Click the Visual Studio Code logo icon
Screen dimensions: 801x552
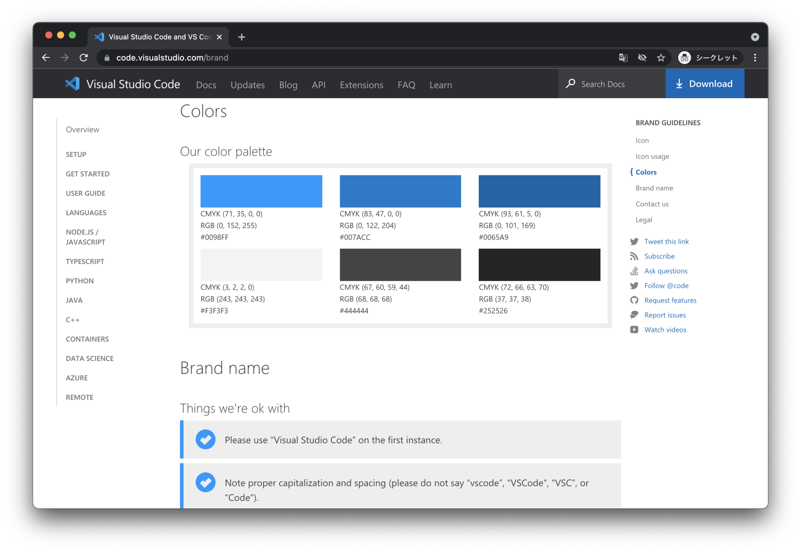pos(72,84)
